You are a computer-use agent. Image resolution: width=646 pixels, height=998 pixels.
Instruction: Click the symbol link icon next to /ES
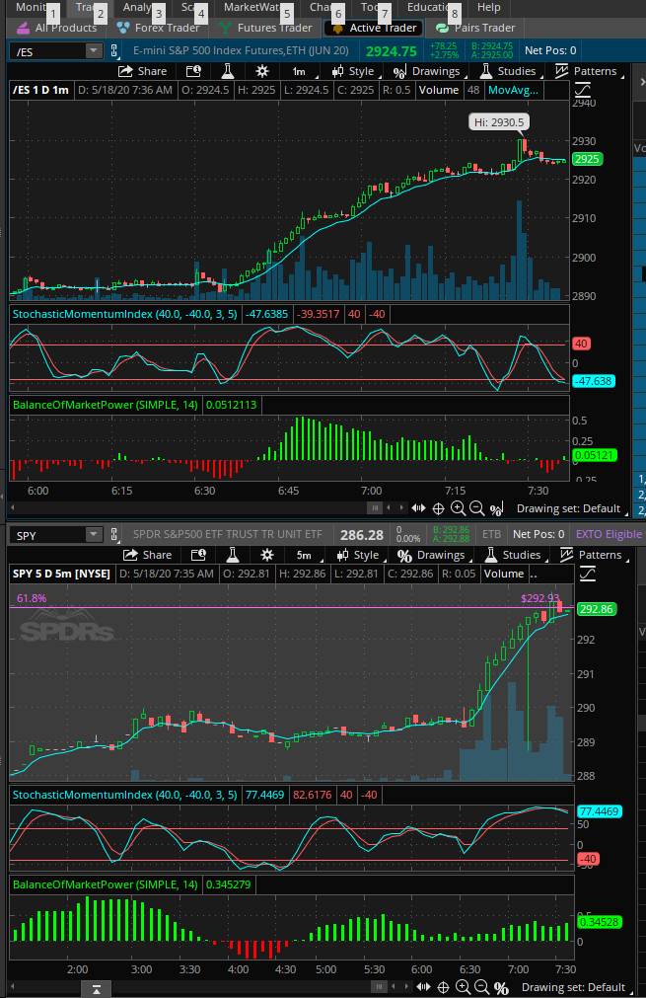[114, 51]
